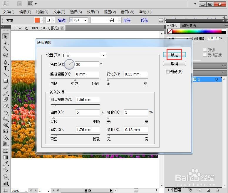The image size is (228, 193).
Task: Switch to the 颜色参考 tab
Action: (189, 26)
